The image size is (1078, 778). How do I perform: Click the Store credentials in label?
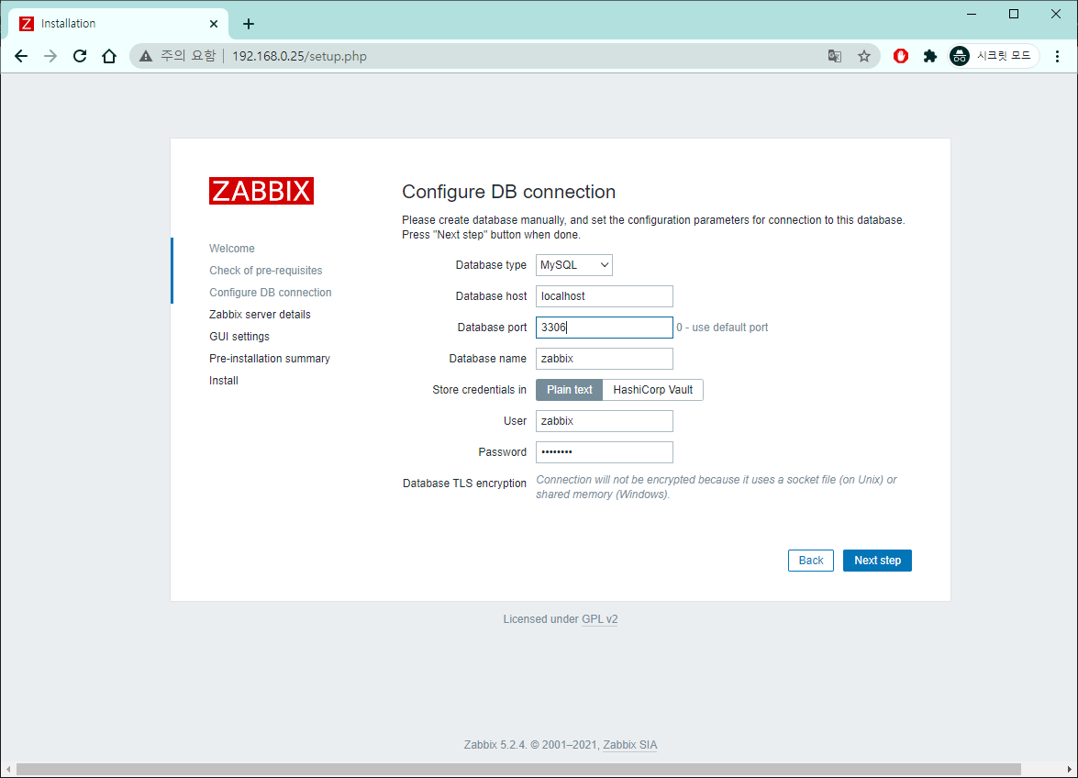pyautogui.click(x=479, y=390)
